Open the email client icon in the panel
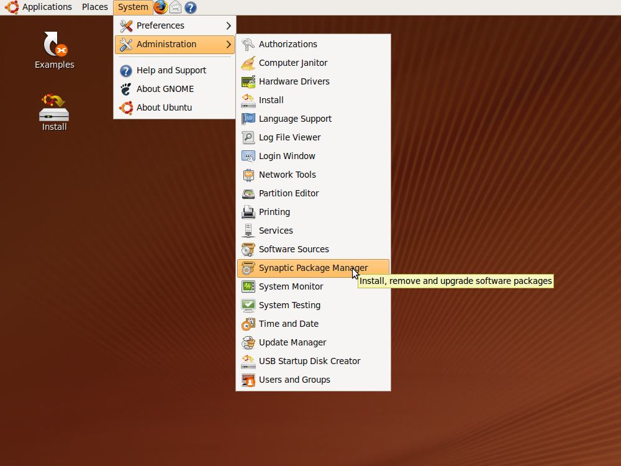This screenshot has height=466, width=621. [x=175, y=7]
